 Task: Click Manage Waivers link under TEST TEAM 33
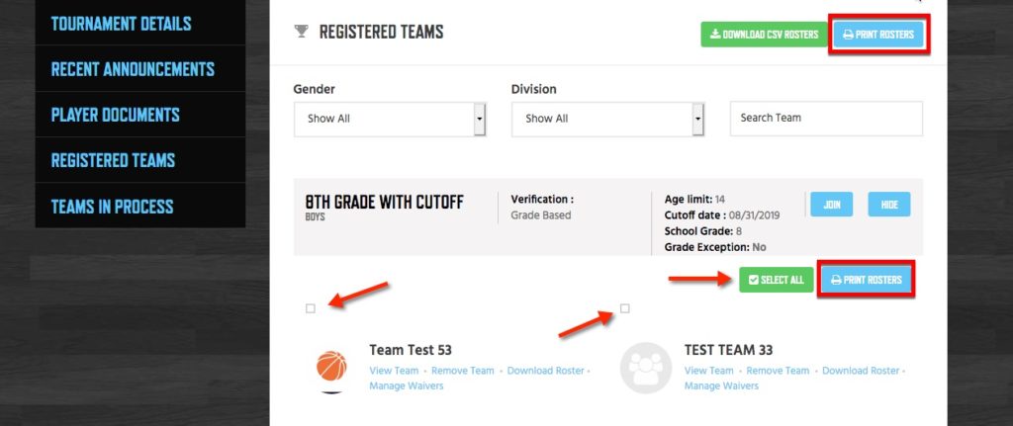coord(721,386)
